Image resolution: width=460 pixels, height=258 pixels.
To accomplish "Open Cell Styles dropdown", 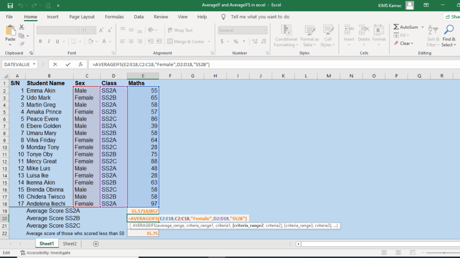I will 327,36.
